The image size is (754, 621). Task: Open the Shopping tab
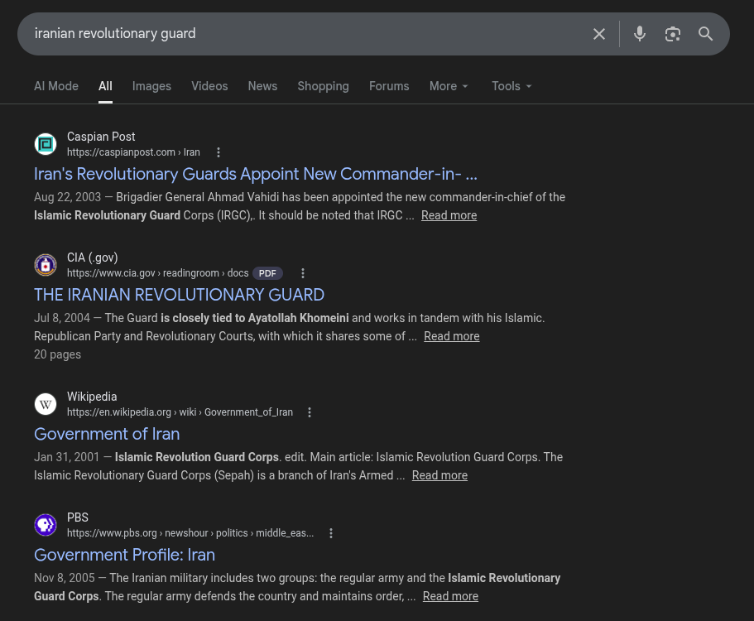coord(323,86)
